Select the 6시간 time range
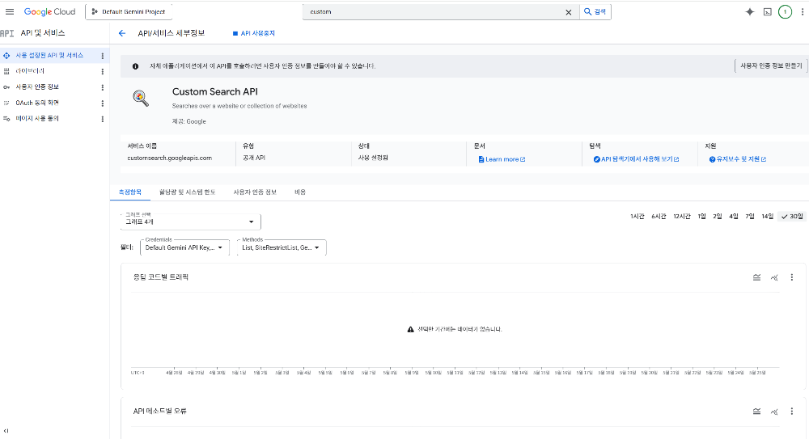 659,216
